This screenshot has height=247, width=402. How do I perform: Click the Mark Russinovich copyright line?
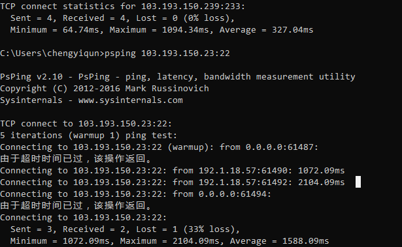(x=105, y=89)
